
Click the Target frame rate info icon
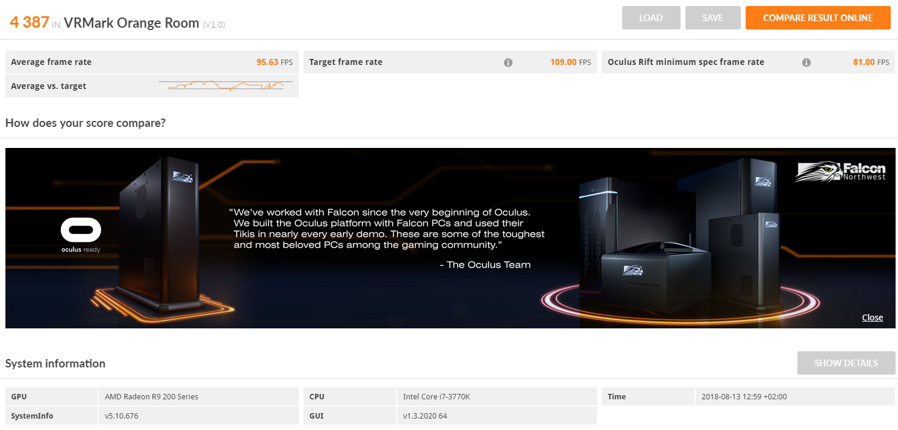tap(508, 63)
